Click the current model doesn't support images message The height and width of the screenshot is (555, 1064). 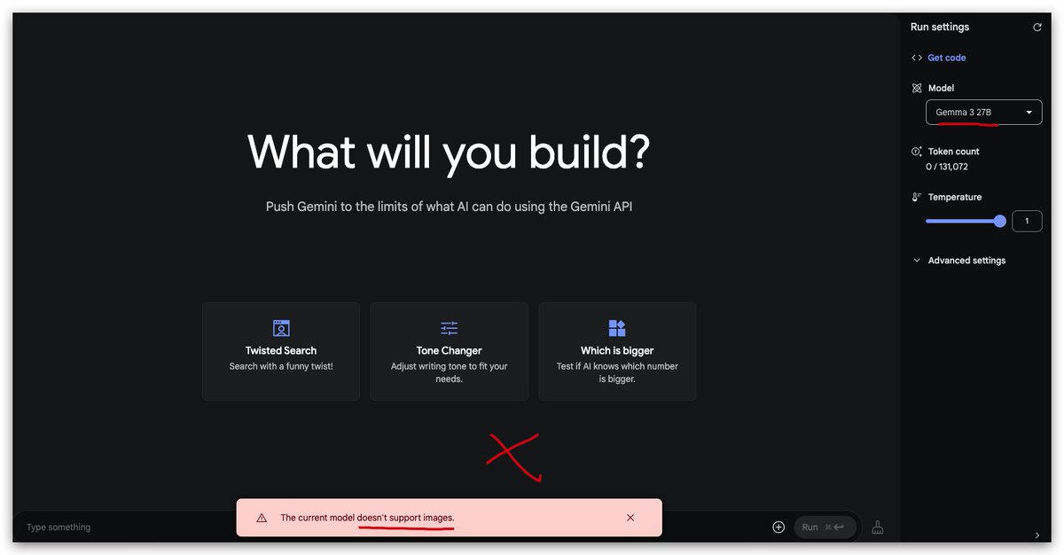click(x=367, y=518)
